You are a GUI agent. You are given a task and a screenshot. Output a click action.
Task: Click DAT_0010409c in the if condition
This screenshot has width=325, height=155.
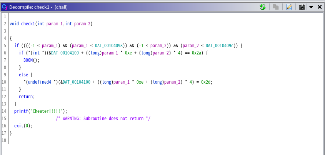point(220,46)
